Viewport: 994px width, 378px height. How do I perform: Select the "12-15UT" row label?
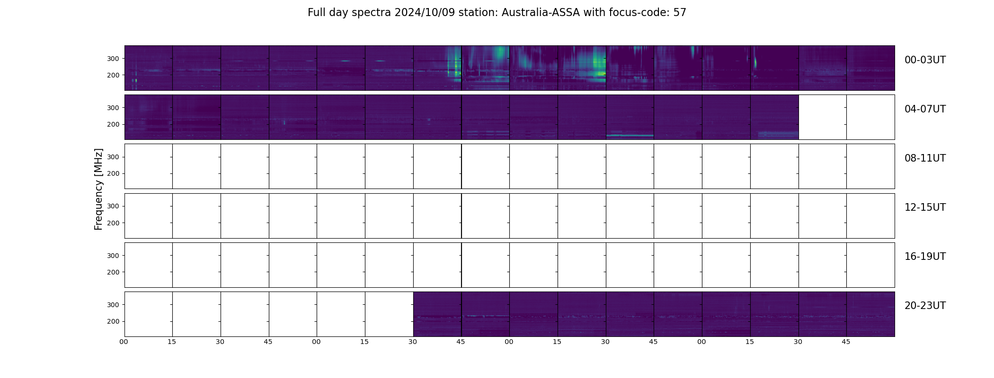click(x=925, y=207)
